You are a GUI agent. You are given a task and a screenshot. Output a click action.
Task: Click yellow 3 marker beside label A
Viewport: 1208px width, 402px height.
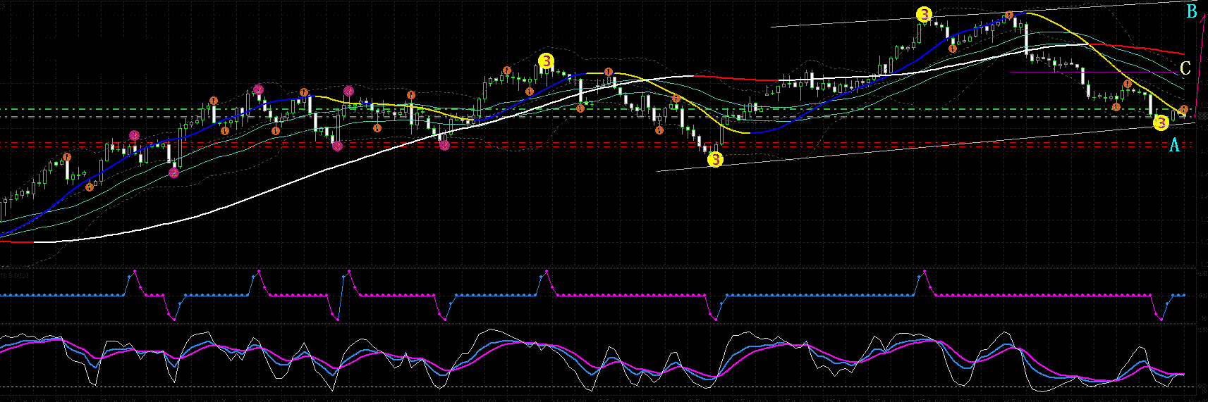1161,123
